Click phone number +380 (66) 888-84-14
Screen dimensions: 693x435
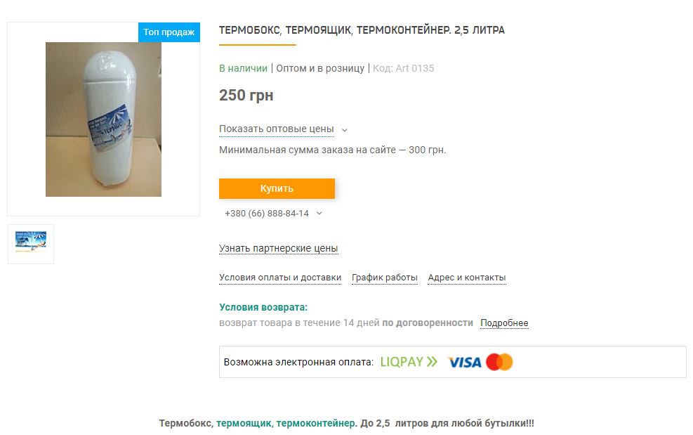click(x=267, y=214)
